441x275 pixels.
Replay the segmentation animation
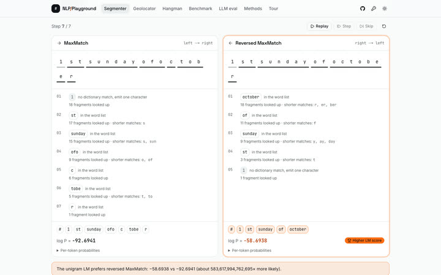point(319,26)
